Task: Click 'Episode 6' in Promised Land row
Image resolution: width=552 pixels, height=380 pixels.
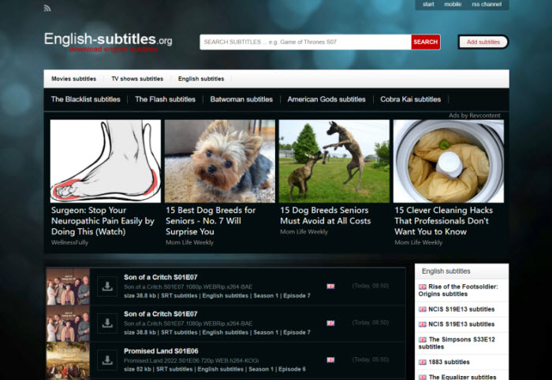Action: coord(292,370)
